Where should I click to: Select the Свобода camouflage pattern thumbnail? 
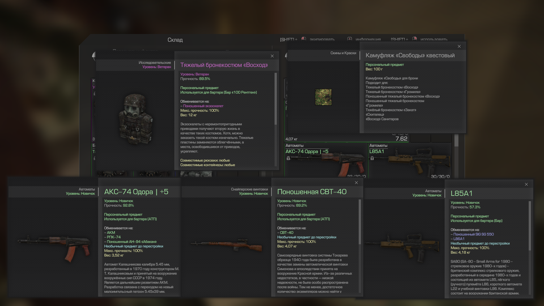point(323,97)
